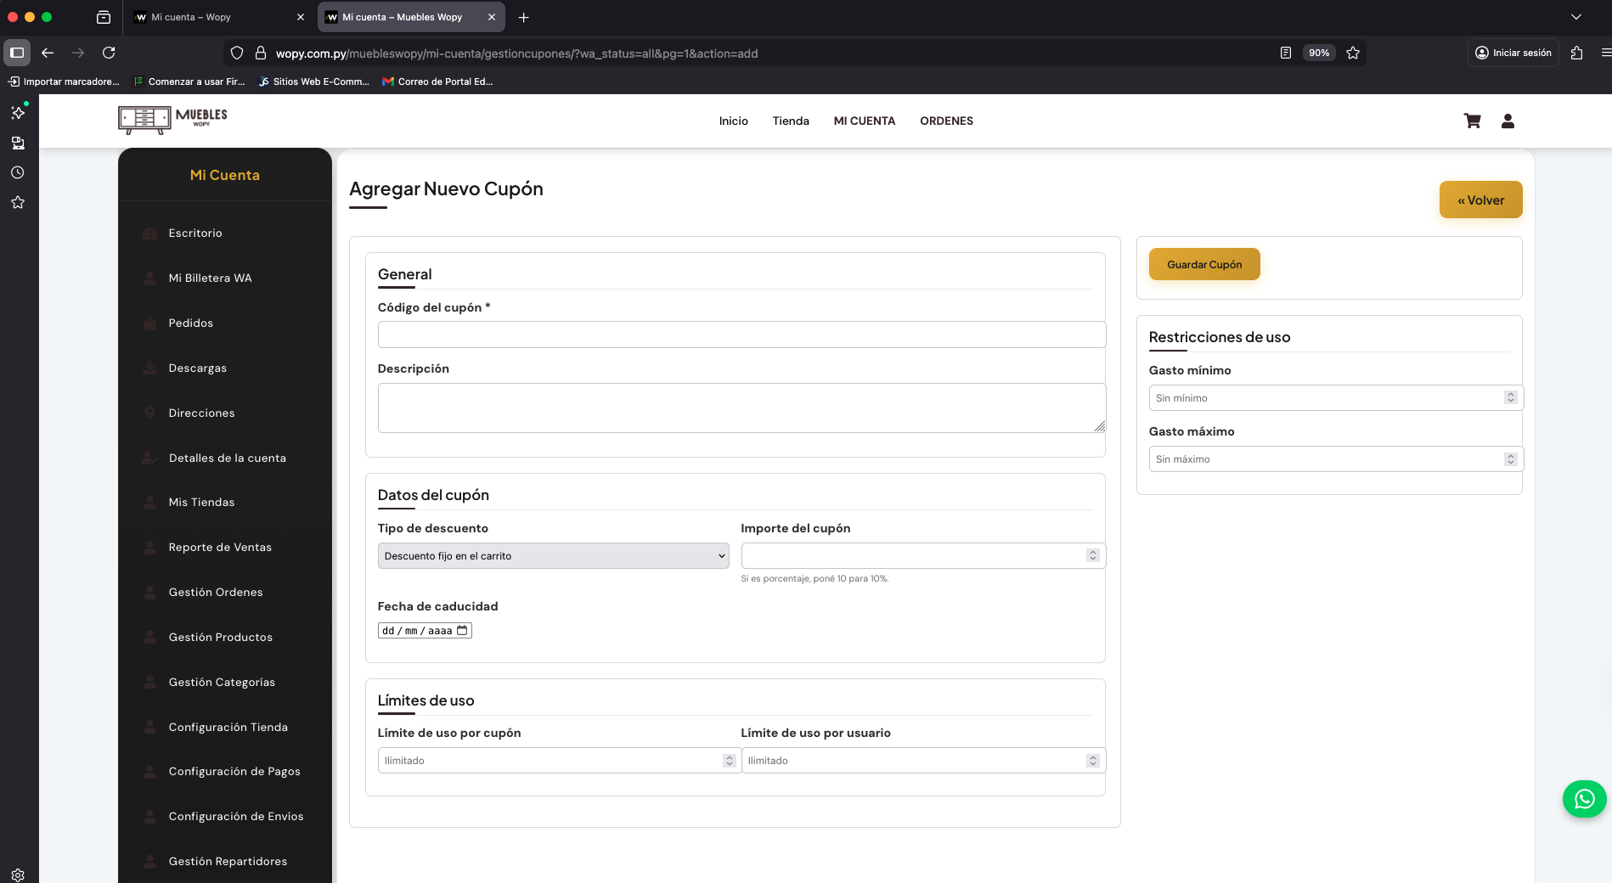Open the Tipo de descuento dropdown
Image resolution: width=1612 pixels, height=883 pixels.
[553, 556]
